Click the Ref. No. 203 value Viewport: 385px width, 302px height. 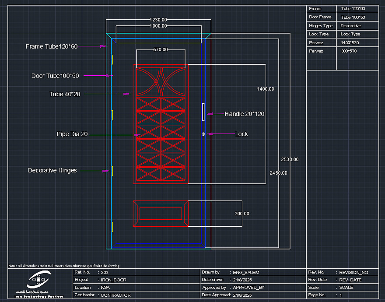(105, 273)
